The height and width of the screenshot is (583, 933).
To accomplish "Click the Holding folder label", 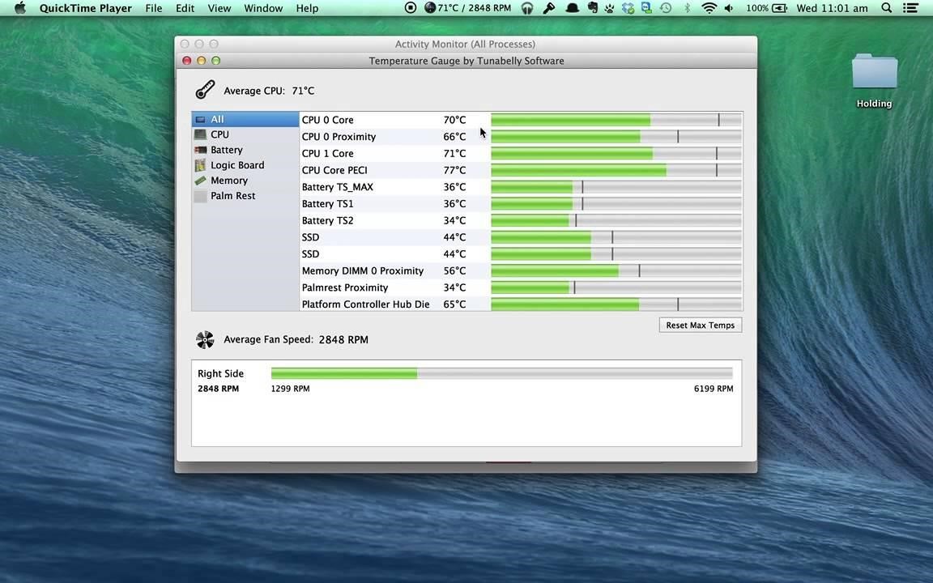I will coord(874,104).
